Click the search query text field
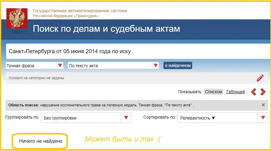The image size is (271, 151). pyautogui.click(x=138, y=51)
